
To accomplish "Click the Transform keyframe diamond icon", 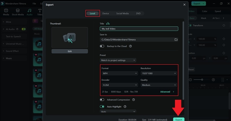I will pos(224,25).
